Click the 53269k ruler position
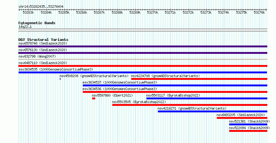The width and height of the screenshot is (276, 143). tap(135, 12)
